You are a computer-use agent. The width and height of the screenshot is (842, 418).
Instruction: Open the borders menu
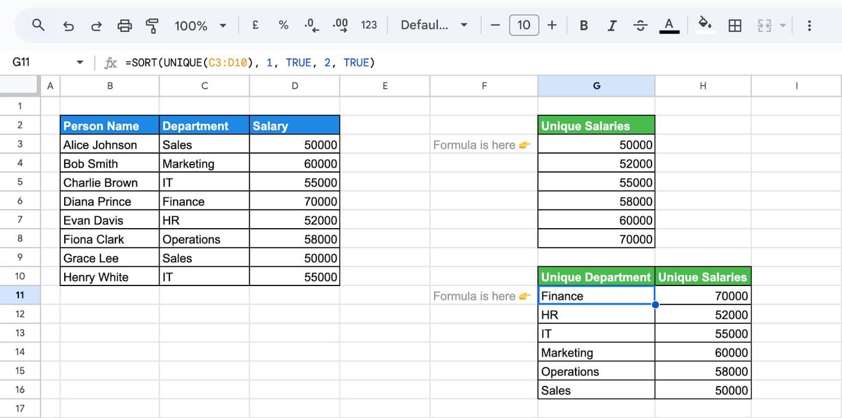(x=735, y=25)
